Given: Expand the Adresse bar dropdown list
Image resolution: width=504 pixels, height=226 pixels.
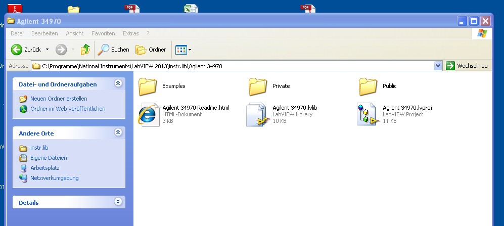Looking at the screenshot, I should tap(438, 66).
